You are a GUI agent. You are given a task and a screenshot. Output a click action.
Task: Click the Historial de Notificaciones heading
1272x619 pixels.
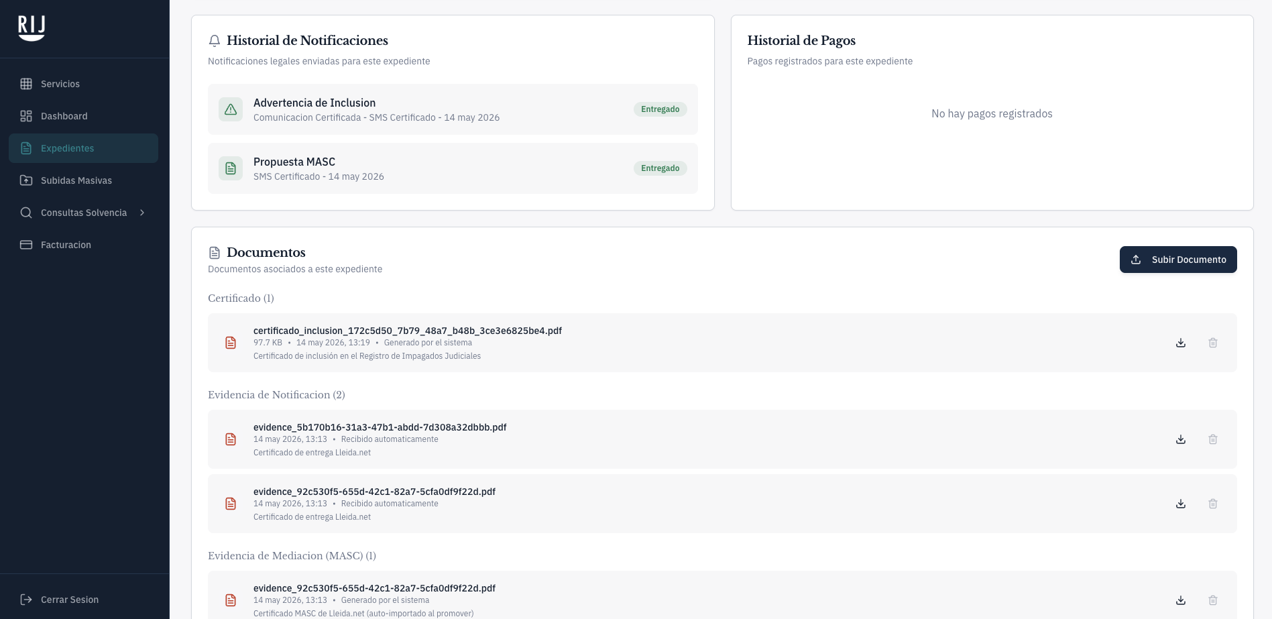pyautogui.click(x=307, y=41)
